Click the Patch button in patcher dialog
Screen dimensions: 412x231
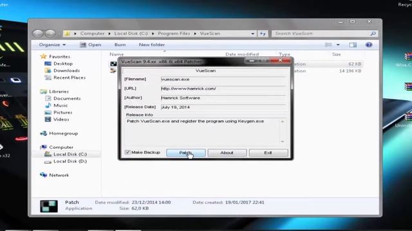[186, 153]
